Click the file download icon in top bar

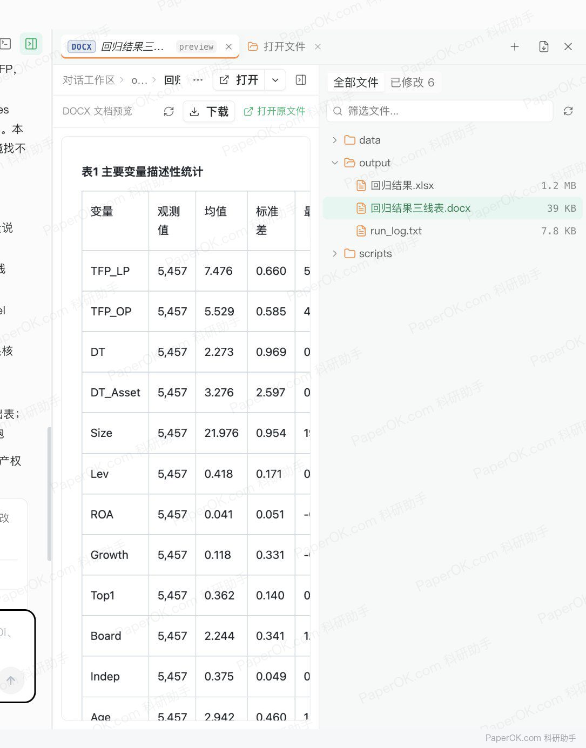click(x=544, y=46)
